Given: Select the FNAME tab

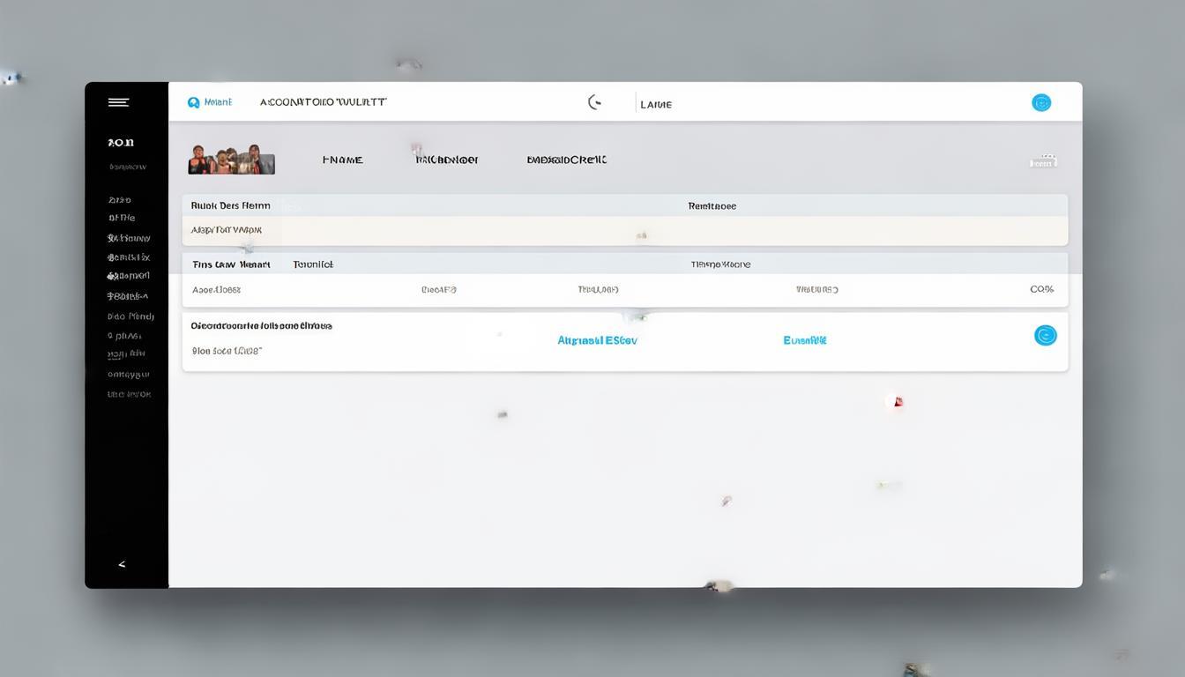Looking at the screenshot, I should 342,160.
